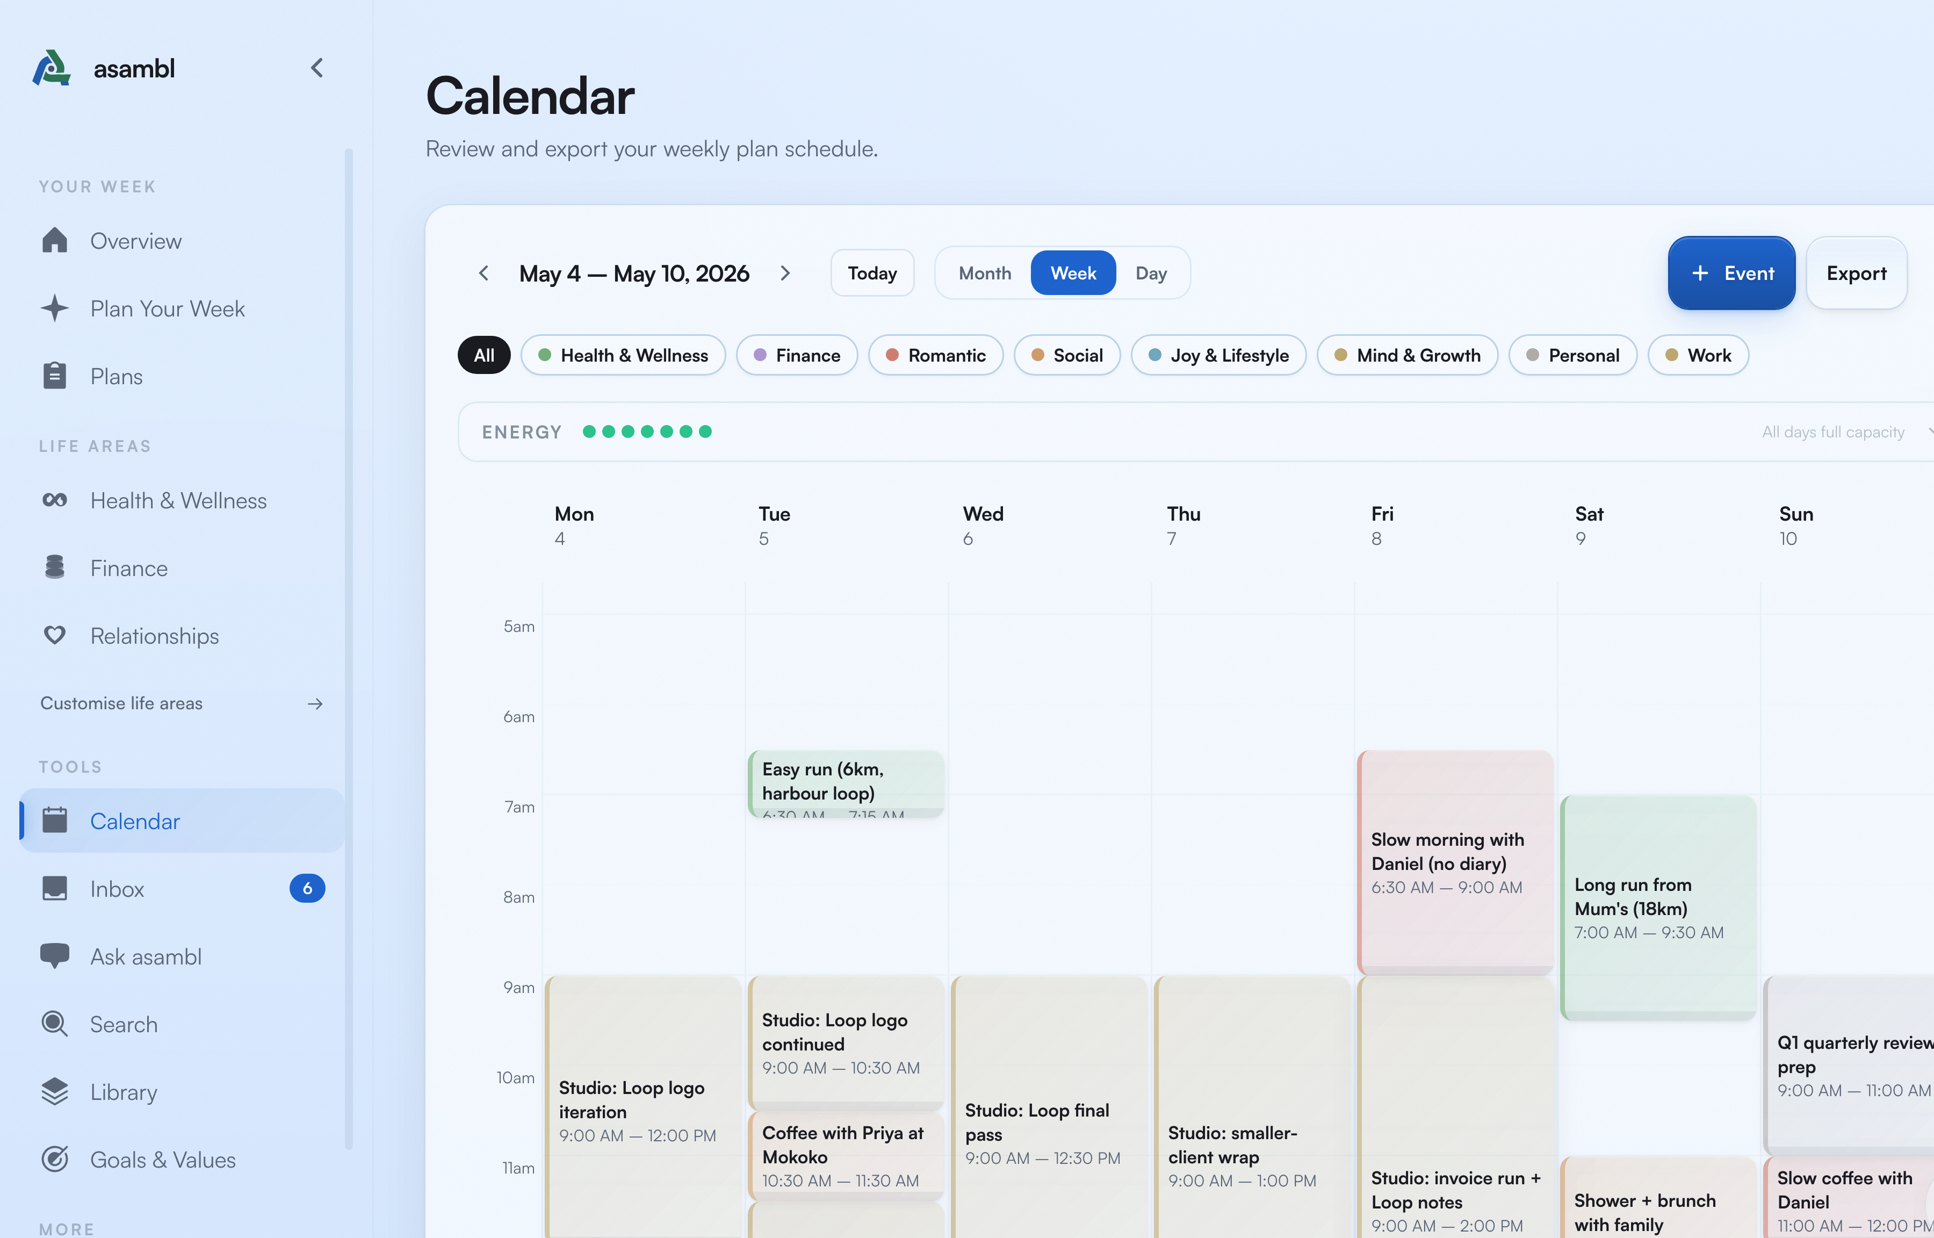Select the Wed 6 day header
Screen dimensions: 1934x1238
point(983,526)
